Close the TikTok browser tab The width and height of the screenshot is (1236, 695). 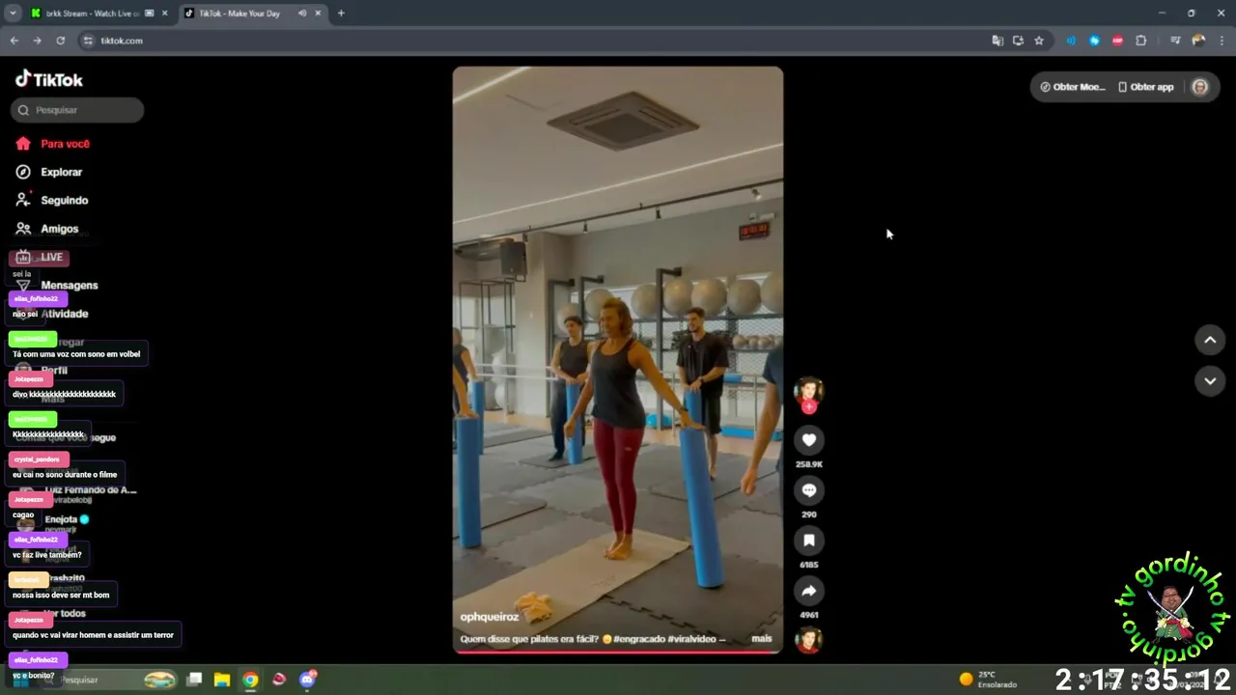(318, 14)
